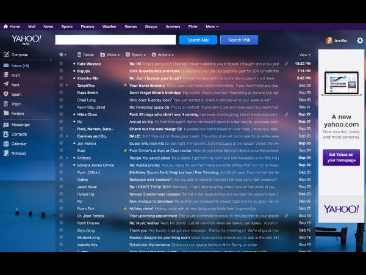Toggle star on Board Fun Holiday cheer email
Viewport: 366px width, 275px height.
[x=125, y=208]
